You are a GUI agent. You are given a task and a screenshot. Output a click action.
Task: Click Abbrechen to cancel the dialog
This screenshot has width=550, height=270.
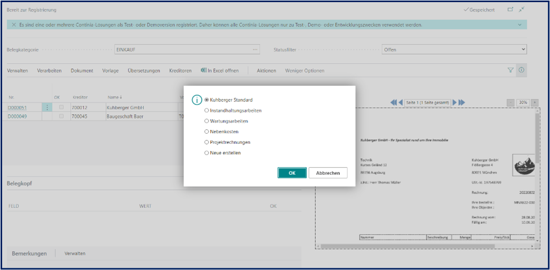328,173
